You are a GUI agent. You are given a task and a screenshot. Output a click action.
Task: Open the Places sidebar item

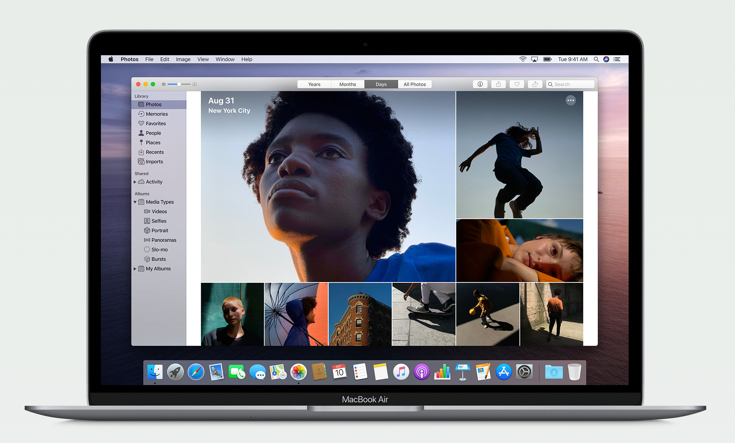153,142
